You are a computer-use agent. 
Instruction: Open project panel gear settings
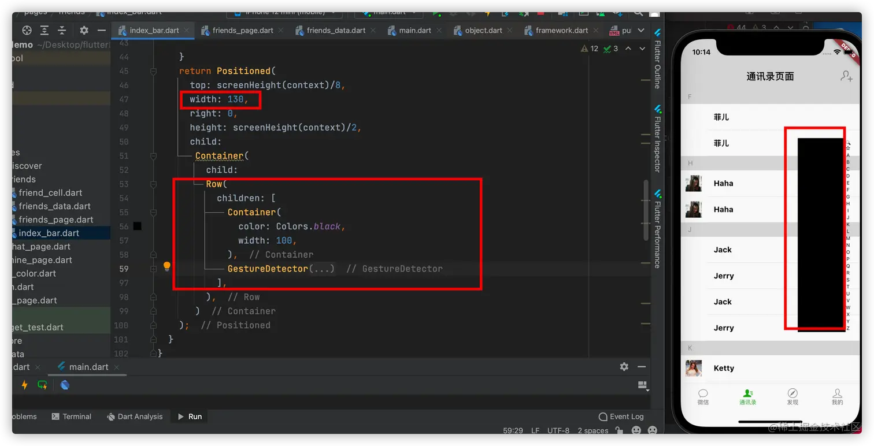pyautogui.click(x=84, y=31)
